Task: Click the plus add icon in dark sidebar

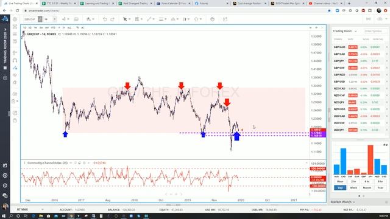Action: click(x=5, y=78)
